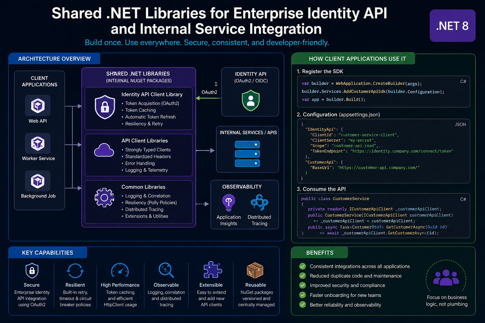Click the green check beside Faster onboarding

[x=302, y=295]
